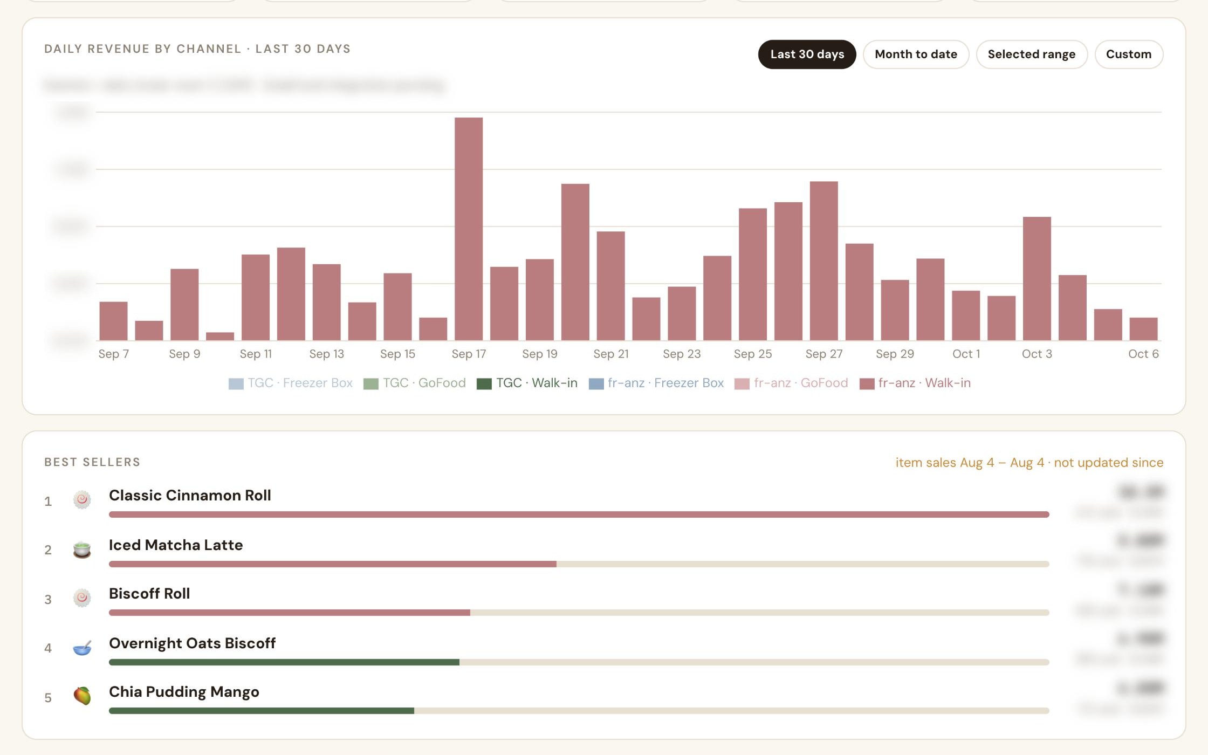Image resolution: width=1208 pixels, height=755 pixels.
Task: Click the Overnight Oats Biscoff title
Action: tap(192, 643)
